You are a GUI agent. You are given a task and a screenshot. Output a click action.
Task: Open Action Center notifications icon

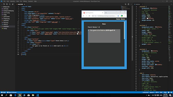click(170, 95)
